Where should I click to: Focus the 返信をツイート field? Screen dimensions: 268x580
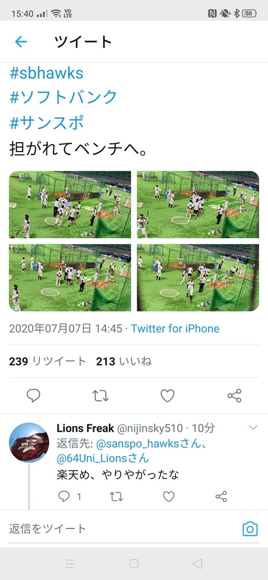pos(122,529)
